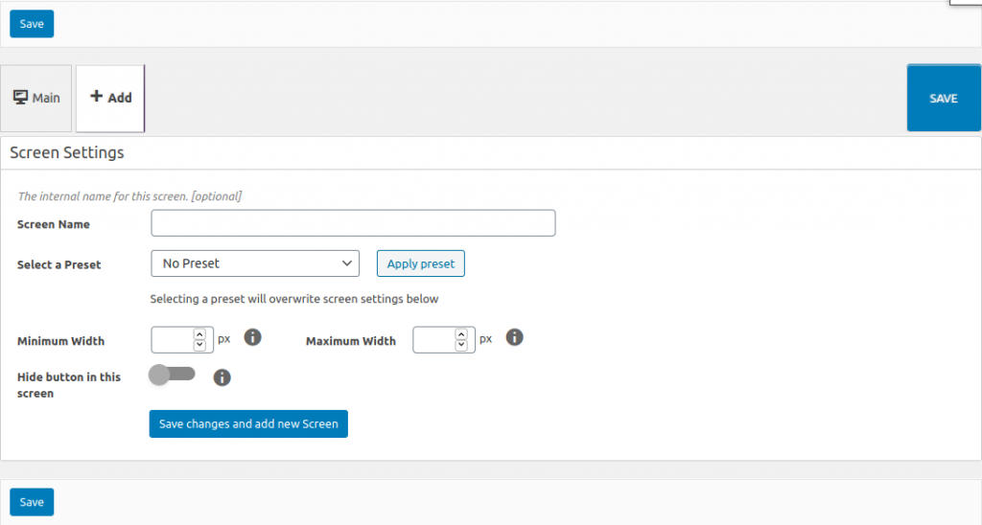Toggle Hide button in this screen switch
982x525 pixels.
[x=173, y=375]
